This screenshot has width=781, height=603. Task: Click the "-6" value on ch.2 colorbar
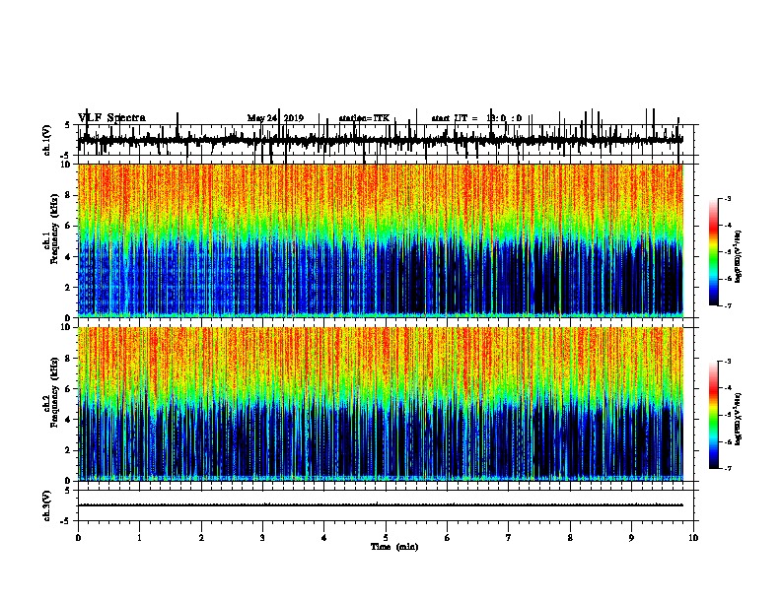click(x=727, y=441)
